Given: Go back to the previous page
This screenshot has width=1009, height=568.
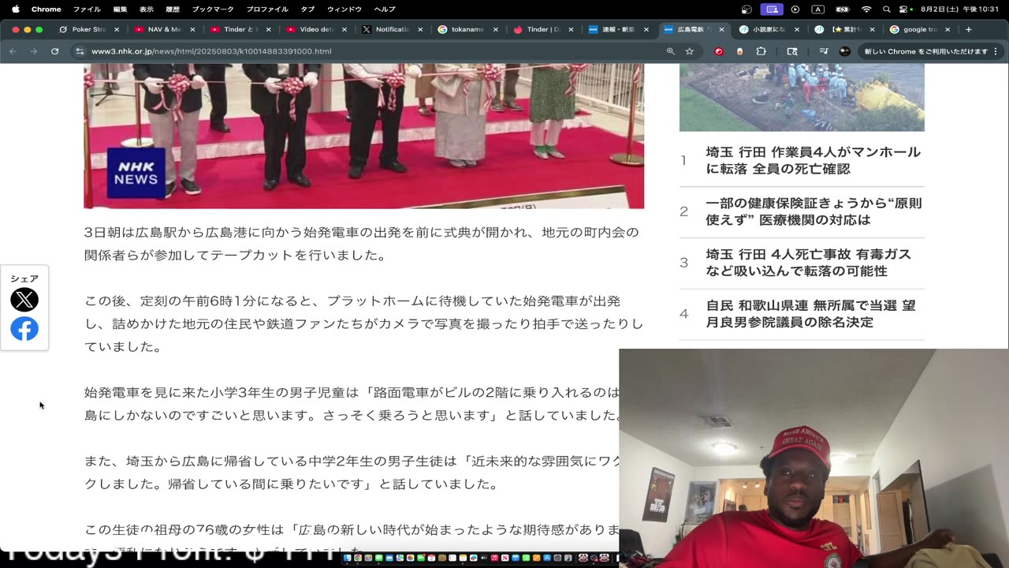Looking at the screenshot, I should point(13,51).
